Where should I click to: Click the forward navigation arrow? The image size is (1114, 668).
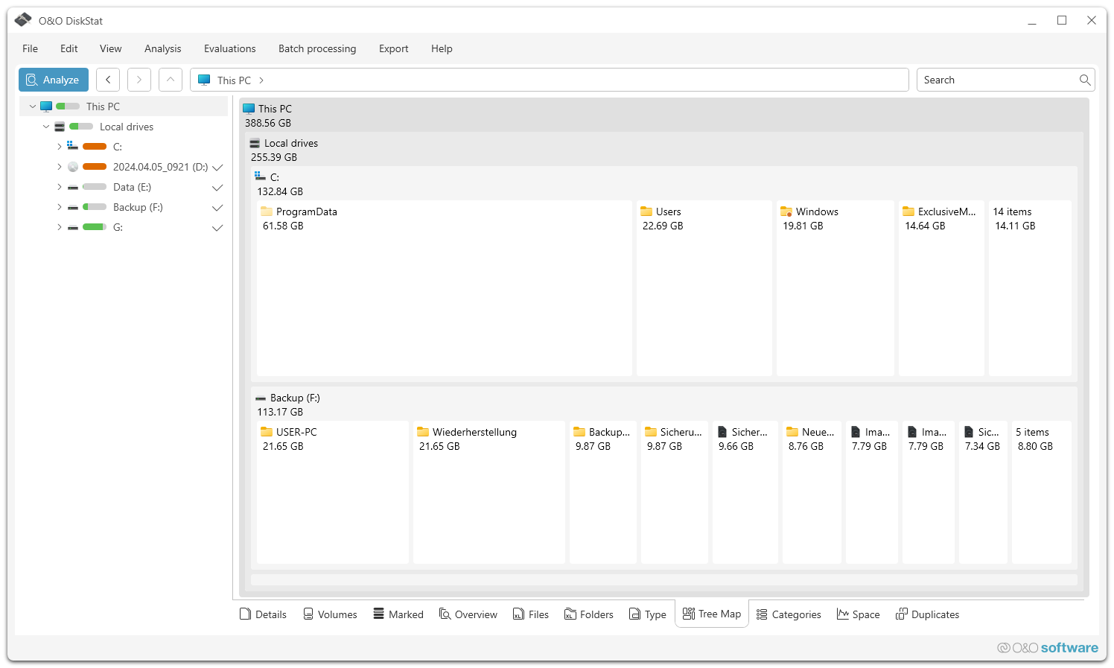(139, 80)
